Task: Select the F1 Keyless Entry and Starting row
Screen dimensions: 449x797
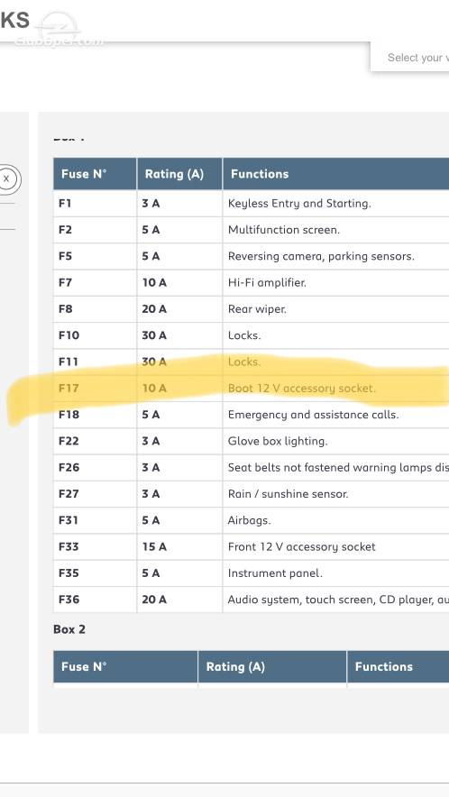Action: click(252, 204)
